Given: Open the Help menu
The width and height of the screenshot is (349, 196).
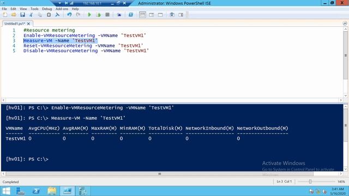Looking at the screenshot, I should tap(75, 9).
